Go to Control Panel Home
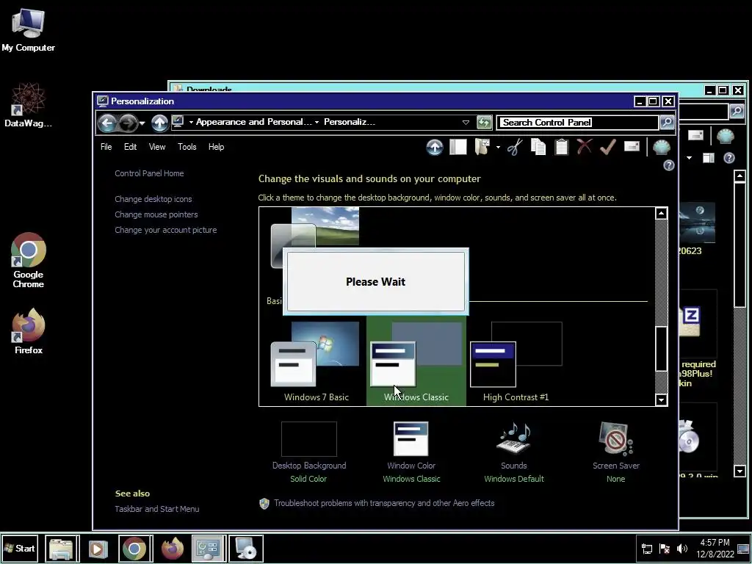The height and width of the screenshot is (564, 752). (149, 173)
